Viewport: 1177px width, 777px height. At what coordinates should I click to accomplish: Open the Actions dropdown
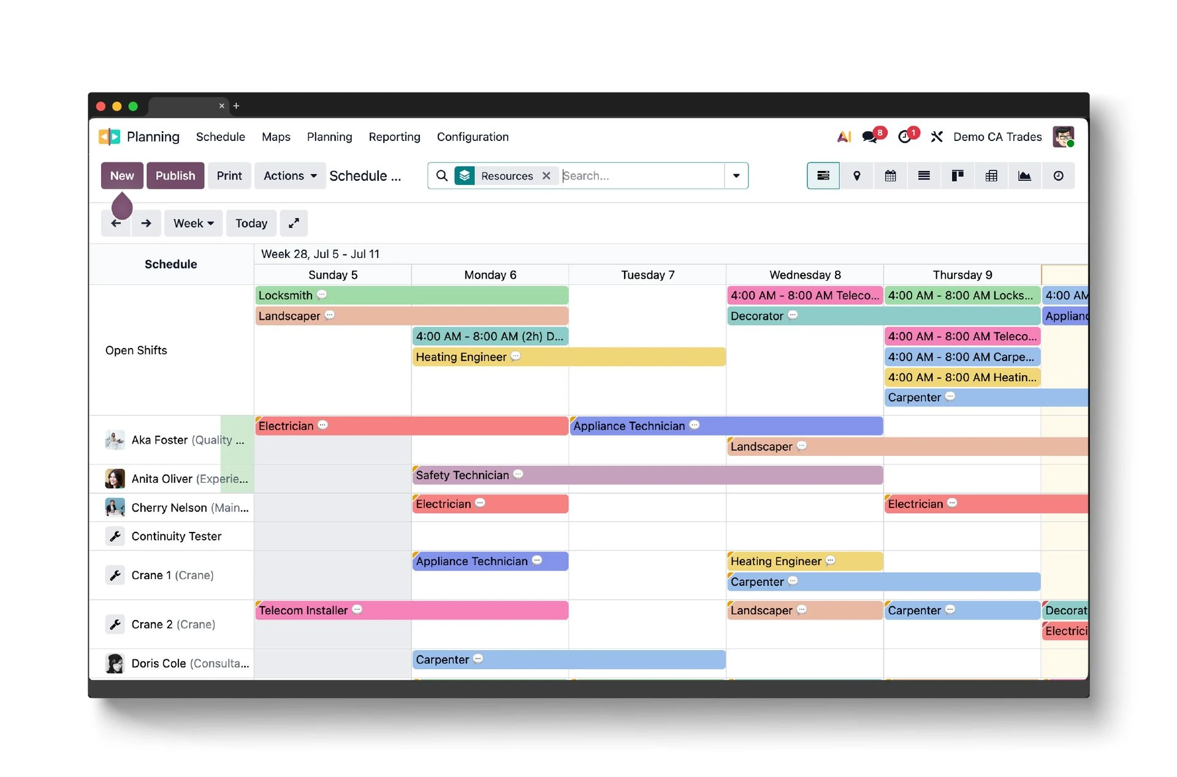pos(290,176)
